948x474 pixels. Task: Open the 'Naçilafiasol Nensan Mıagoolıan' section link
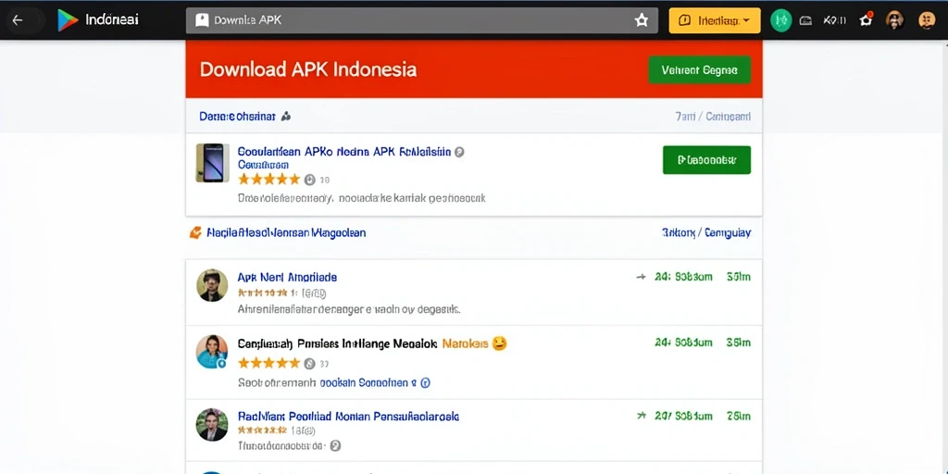click(x=286, y=232)
